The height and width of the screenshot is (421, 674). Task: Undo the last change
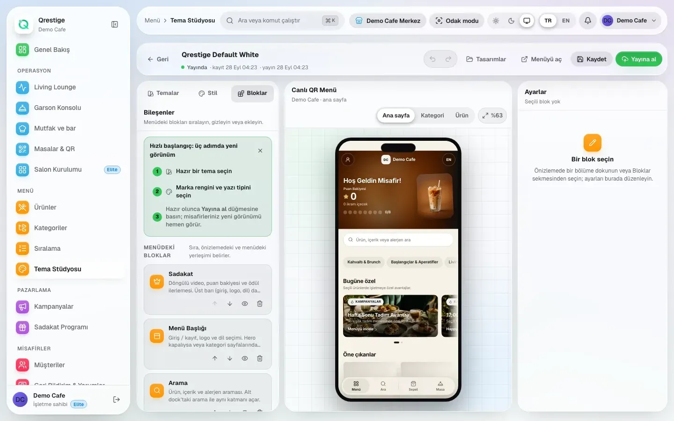click(x=432, y=59)
